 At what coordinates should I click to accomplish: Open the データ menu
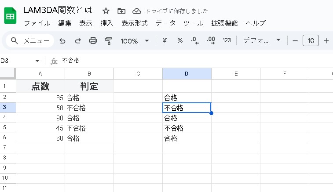(x=165, y=23)
